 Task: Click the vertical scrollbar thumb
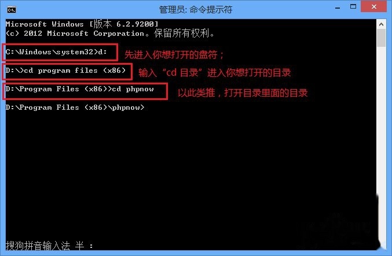pyautogui.click(x=381, y=38)
